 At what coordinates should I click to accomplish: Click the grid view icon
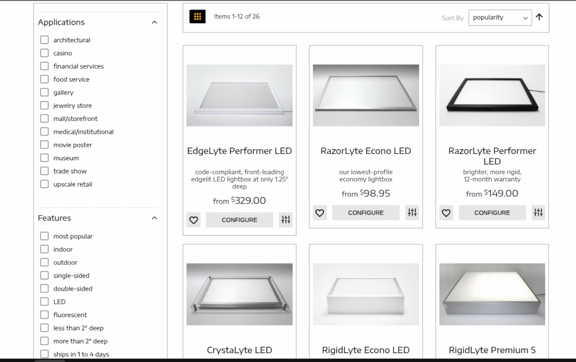coord(197,17)
